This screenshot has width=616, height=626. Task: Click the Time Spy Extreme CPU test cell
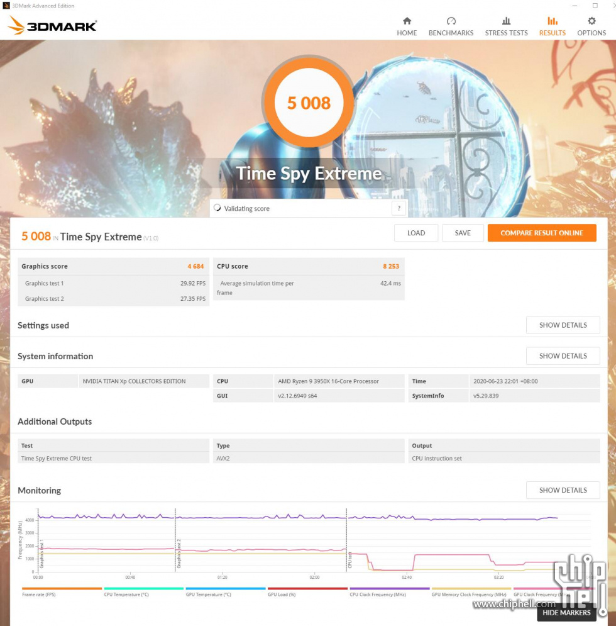(113, 458)
